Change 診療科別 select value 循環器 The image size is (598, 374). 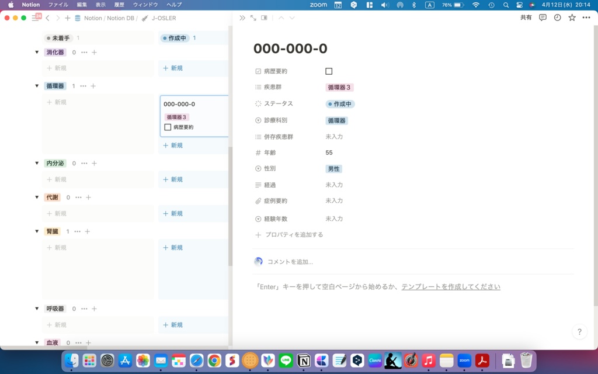pos(336,120)
